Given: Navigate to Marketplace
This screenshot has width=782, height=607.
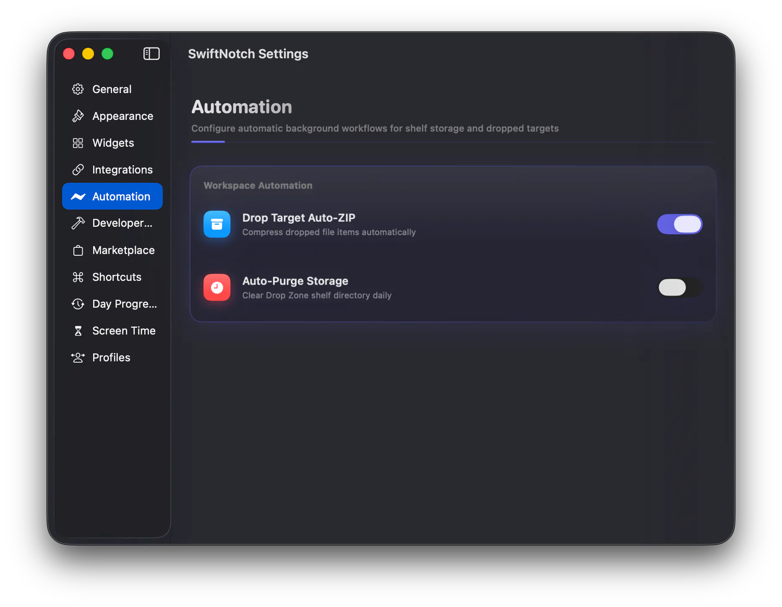Looking at the screenshot, I should click(112, 250).
